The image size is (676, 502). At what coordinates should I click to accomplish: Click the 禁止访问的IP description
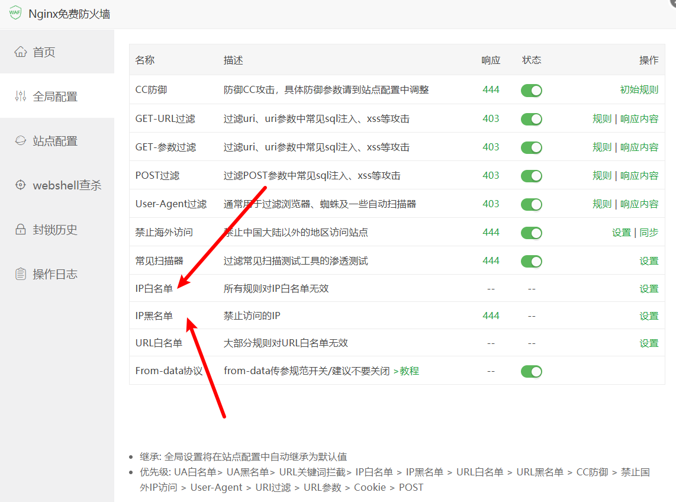[x=252, y=316]
